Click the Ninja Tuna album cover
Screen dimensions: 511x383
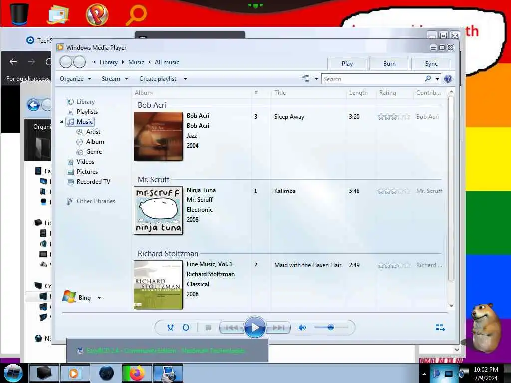point(158,210)
